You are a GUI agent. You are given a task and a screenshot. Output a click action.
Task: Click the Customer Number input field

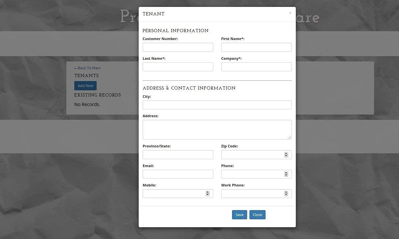178,47
